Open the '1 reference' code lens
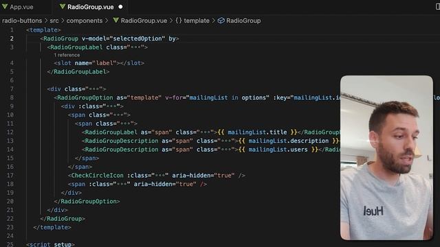The height and width of the screenshot is (247, 440). tap(67, 55)
